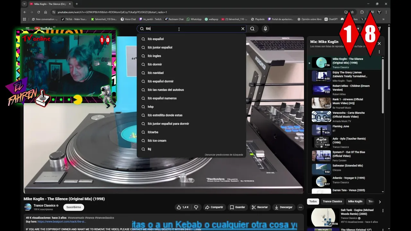The height and width of the screenshot is (231, 411).
Task: Open the tab search dropdown arrow
Action: pos(24,4)
